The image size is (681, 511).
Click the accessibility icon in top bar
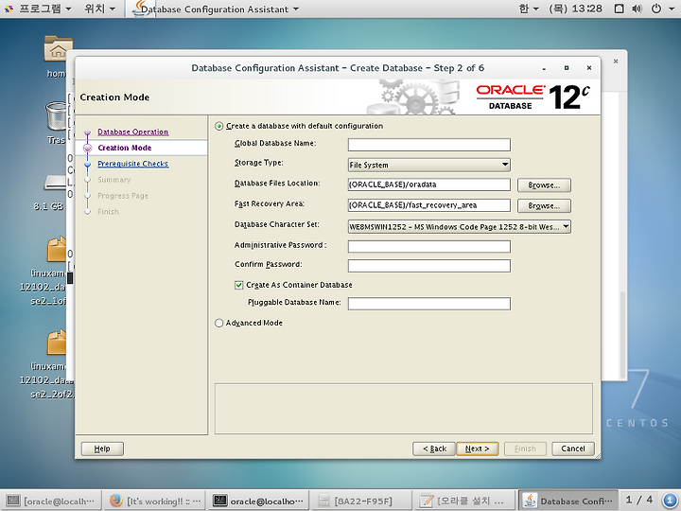coord(620,9)
